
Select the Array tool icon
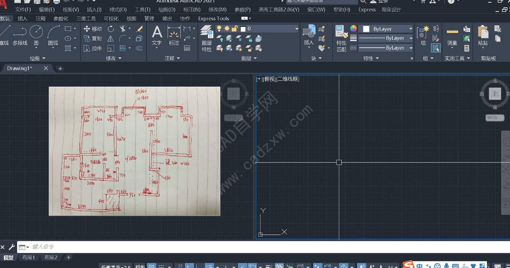coord(123,48)
